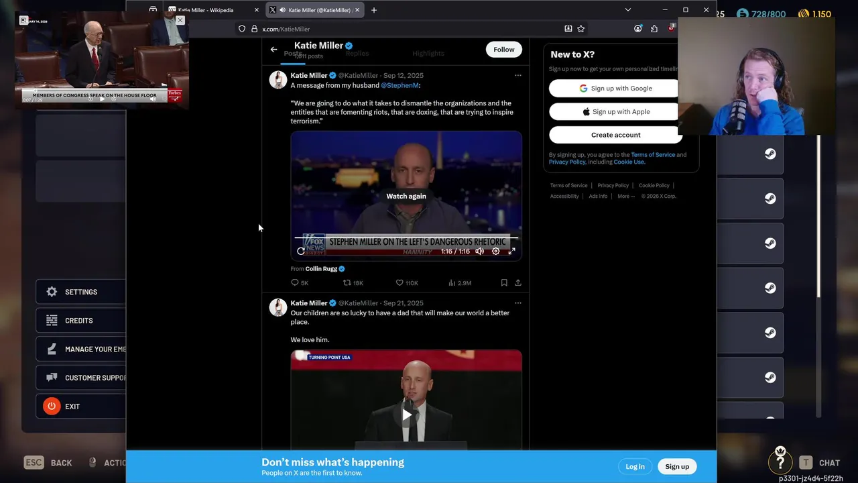Click the Follow button for Katie Miller
858x483 pixels.
(504, 50)
